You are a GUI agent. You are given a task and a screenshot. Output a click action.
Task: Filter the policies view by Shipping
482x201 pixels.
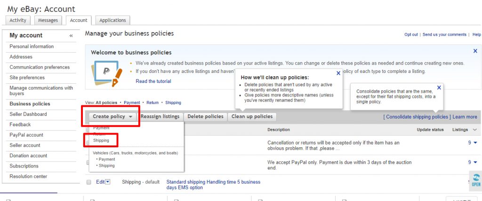pyautogui.click(x=173, y=103)
